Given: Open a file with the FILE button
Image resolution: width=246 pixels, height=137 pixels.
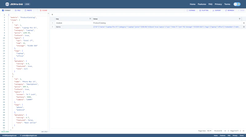Looking at the screenshot, I should click(x=18, y=10).
